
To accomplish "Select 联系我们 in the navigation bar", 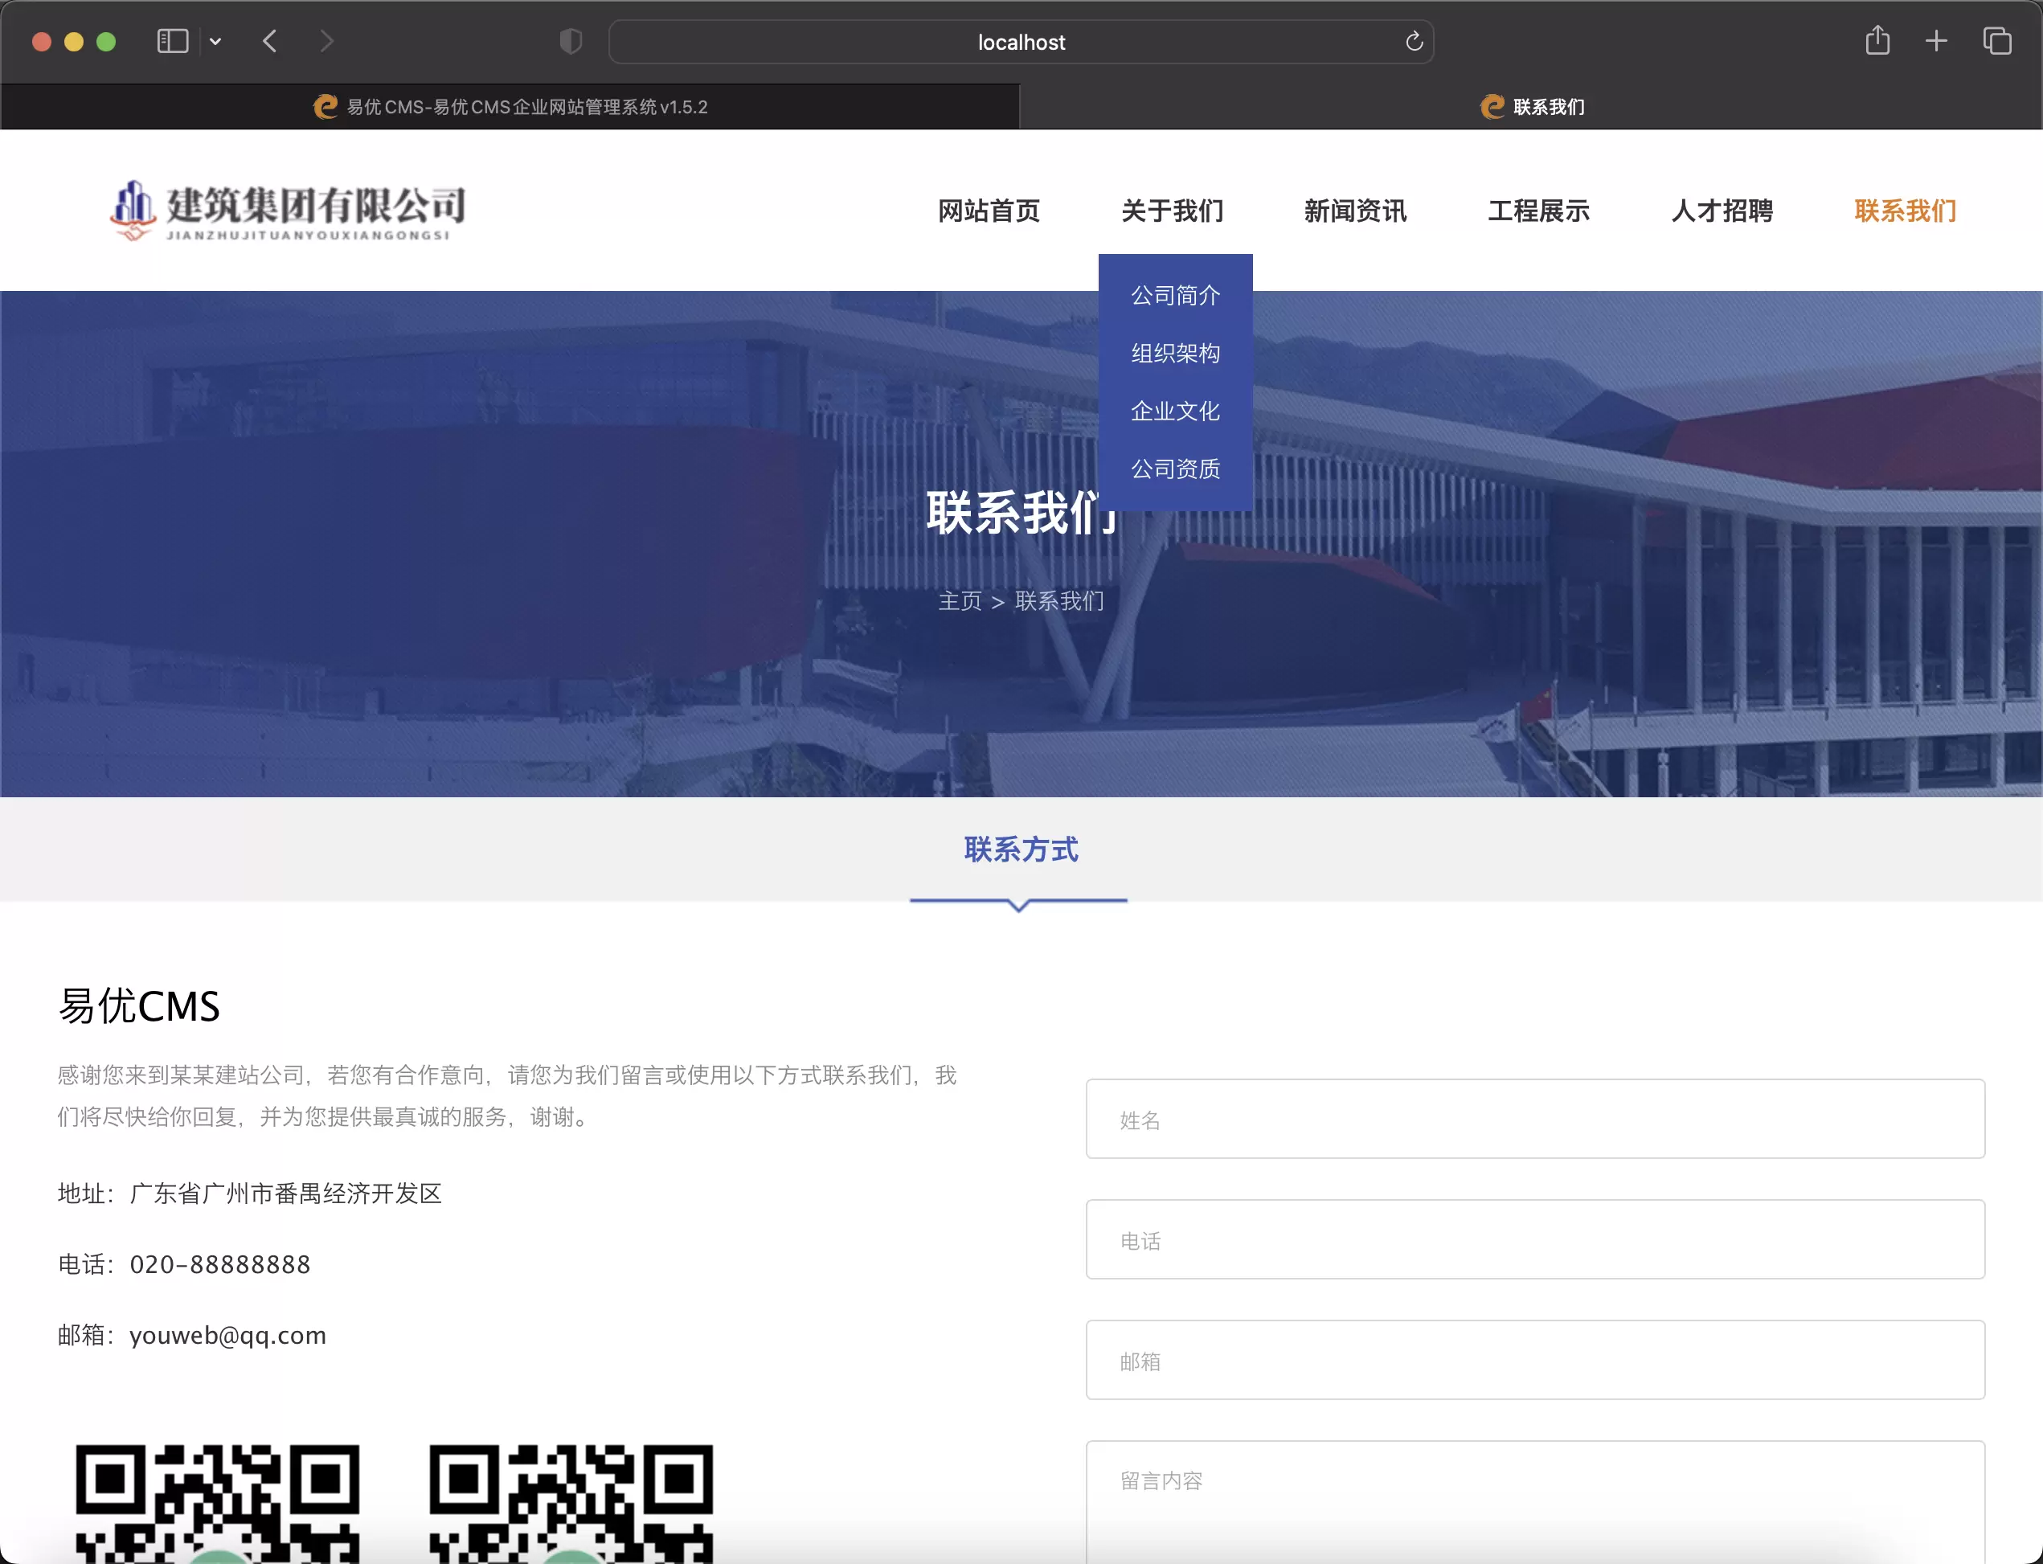I will click(x=1906, y=211).
